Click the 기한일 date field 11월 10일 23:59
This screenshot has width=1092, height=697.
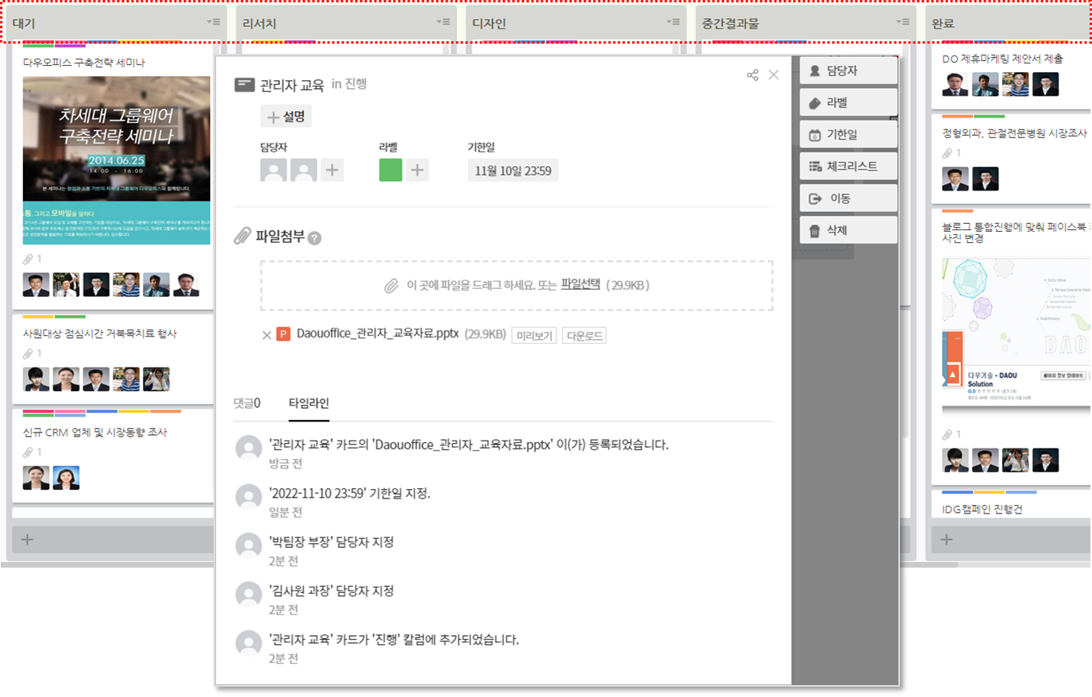pos(513,171)
